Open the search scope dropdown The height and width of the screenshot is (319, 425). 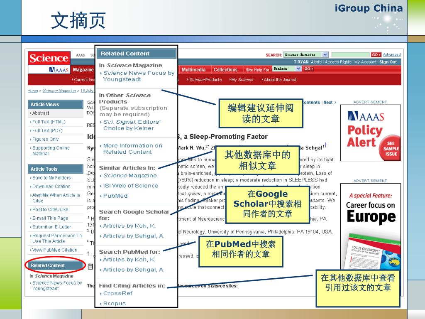click(306, 55)
